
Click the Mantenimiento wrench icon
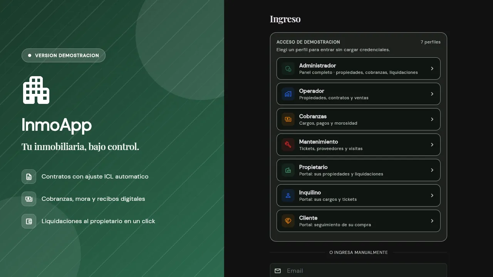tap(288, 145)
